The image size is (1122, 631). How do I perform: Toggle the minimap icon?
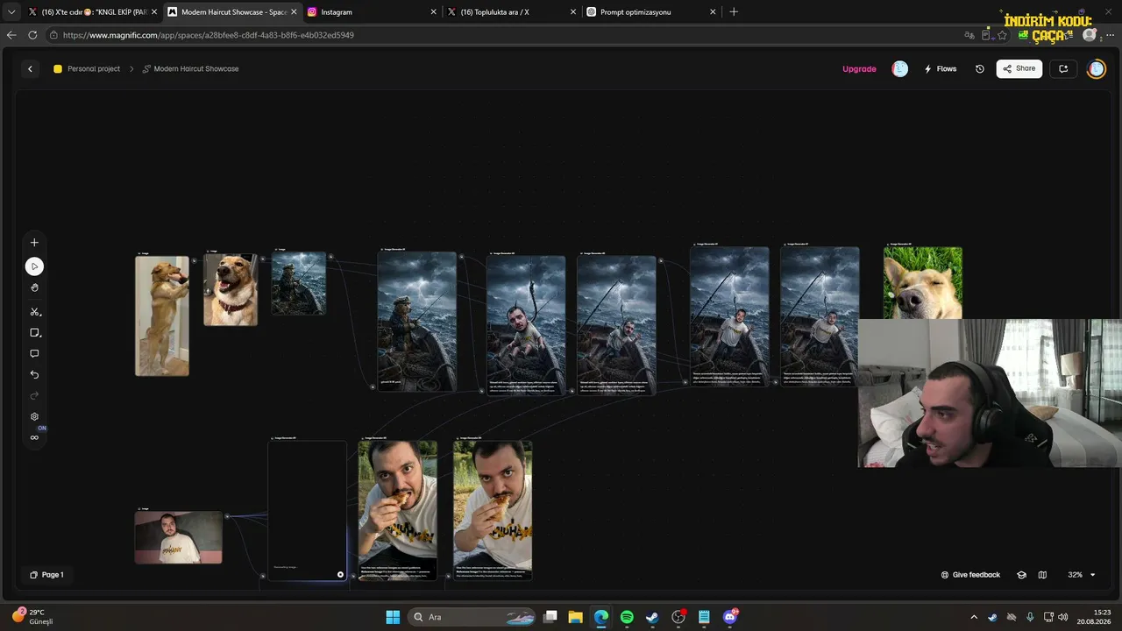(x=1042, y=575)
